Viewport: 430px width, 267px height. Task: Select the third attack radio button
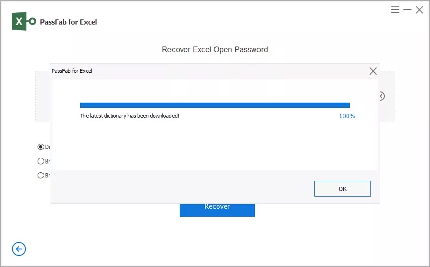point(41,175)
